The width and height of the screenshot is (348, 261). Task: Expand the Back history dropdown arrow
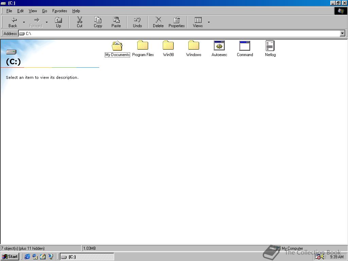pos(24,22)
